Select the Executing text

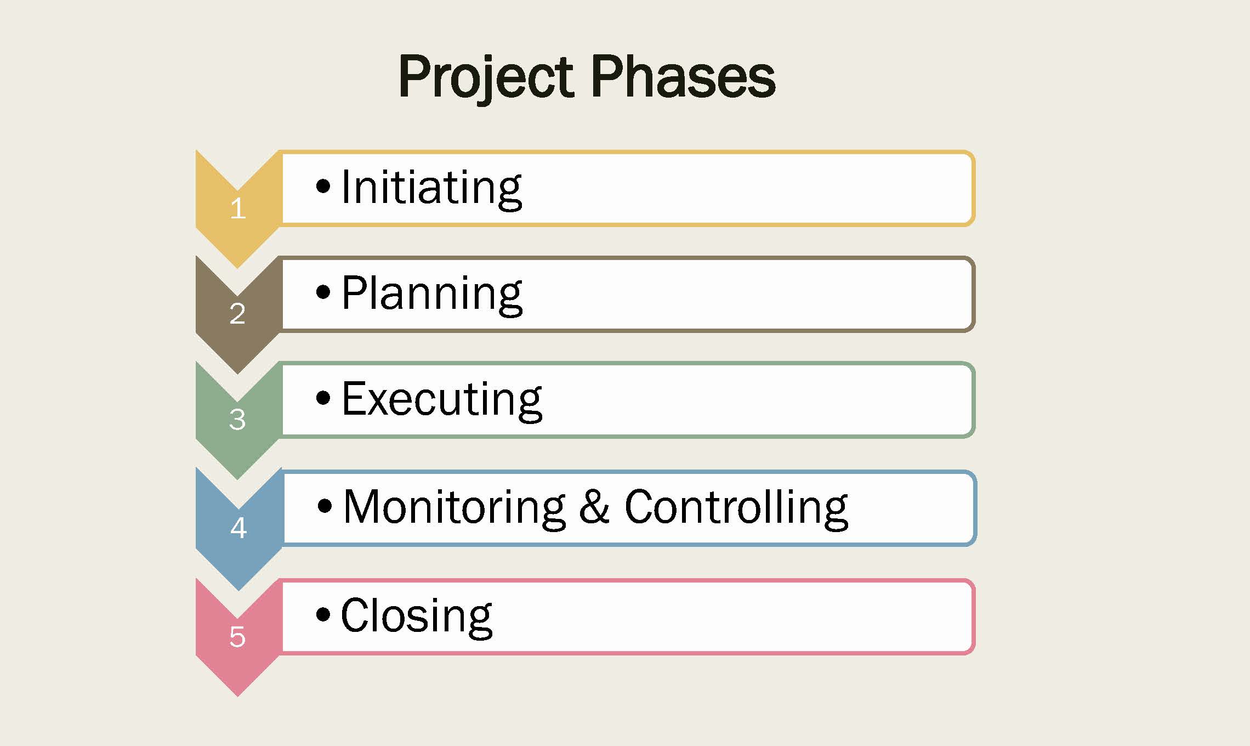point(442,400)
